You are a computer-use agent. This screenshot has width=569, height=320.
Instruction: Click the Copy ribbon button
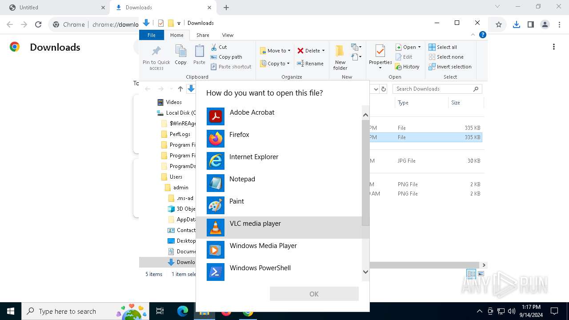click(x=180, y=55)
